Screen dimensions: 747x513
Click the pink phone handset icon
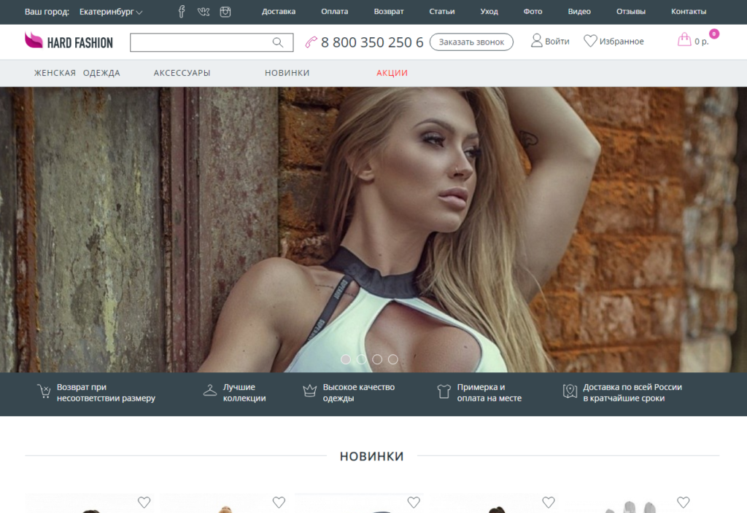pyautogui.click(x=311, y=42)
